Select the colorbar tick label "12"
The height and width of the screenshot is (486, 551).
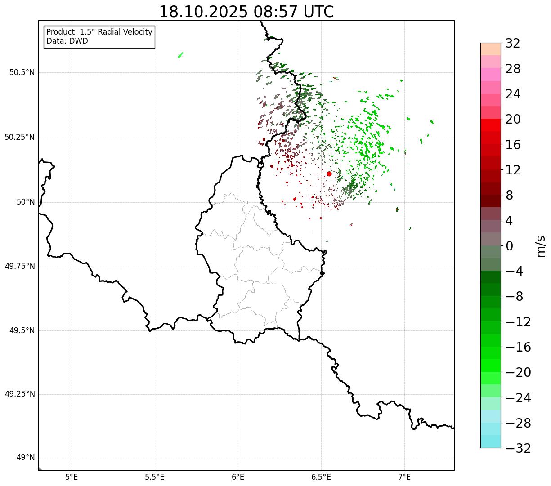[513, 170]
